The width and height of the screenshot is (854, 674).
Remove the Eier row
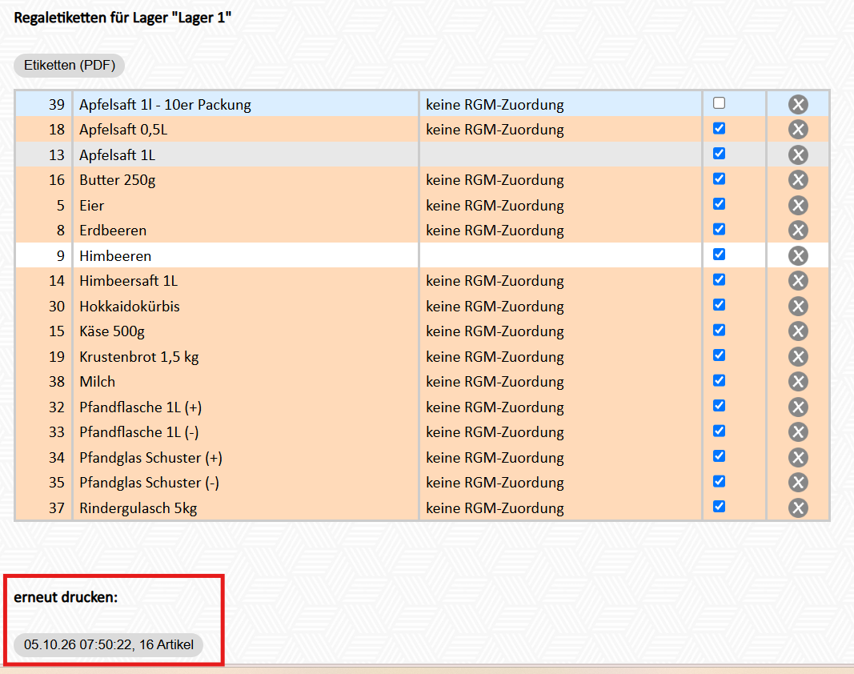(798, 206)
